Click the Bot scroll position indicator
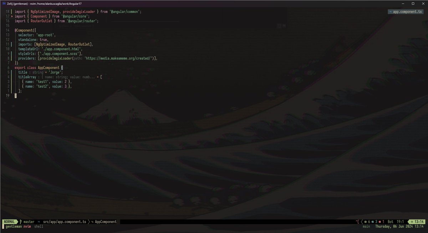 point(390,222)
